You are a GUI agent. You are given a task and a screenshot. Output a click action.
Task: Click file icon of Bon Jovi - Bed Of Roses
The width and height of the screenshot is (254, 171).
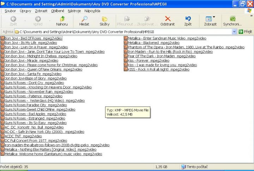pyautogui.click(x=2, y=38)
